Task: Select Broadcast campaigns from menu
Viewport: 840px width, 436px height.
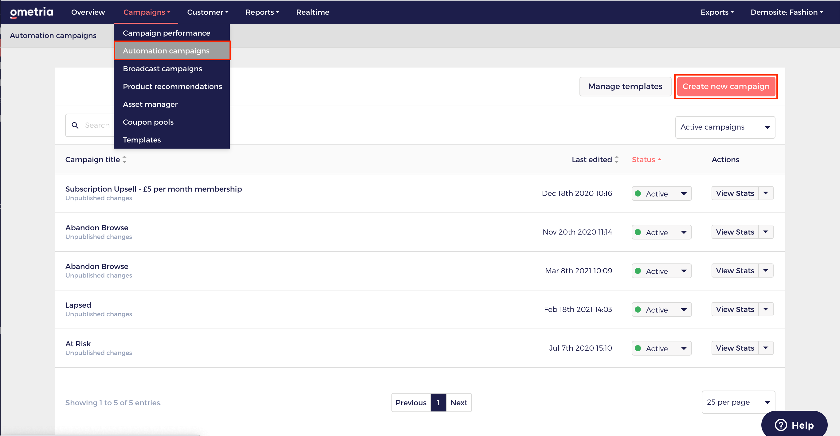Action: tap(163, 69)
